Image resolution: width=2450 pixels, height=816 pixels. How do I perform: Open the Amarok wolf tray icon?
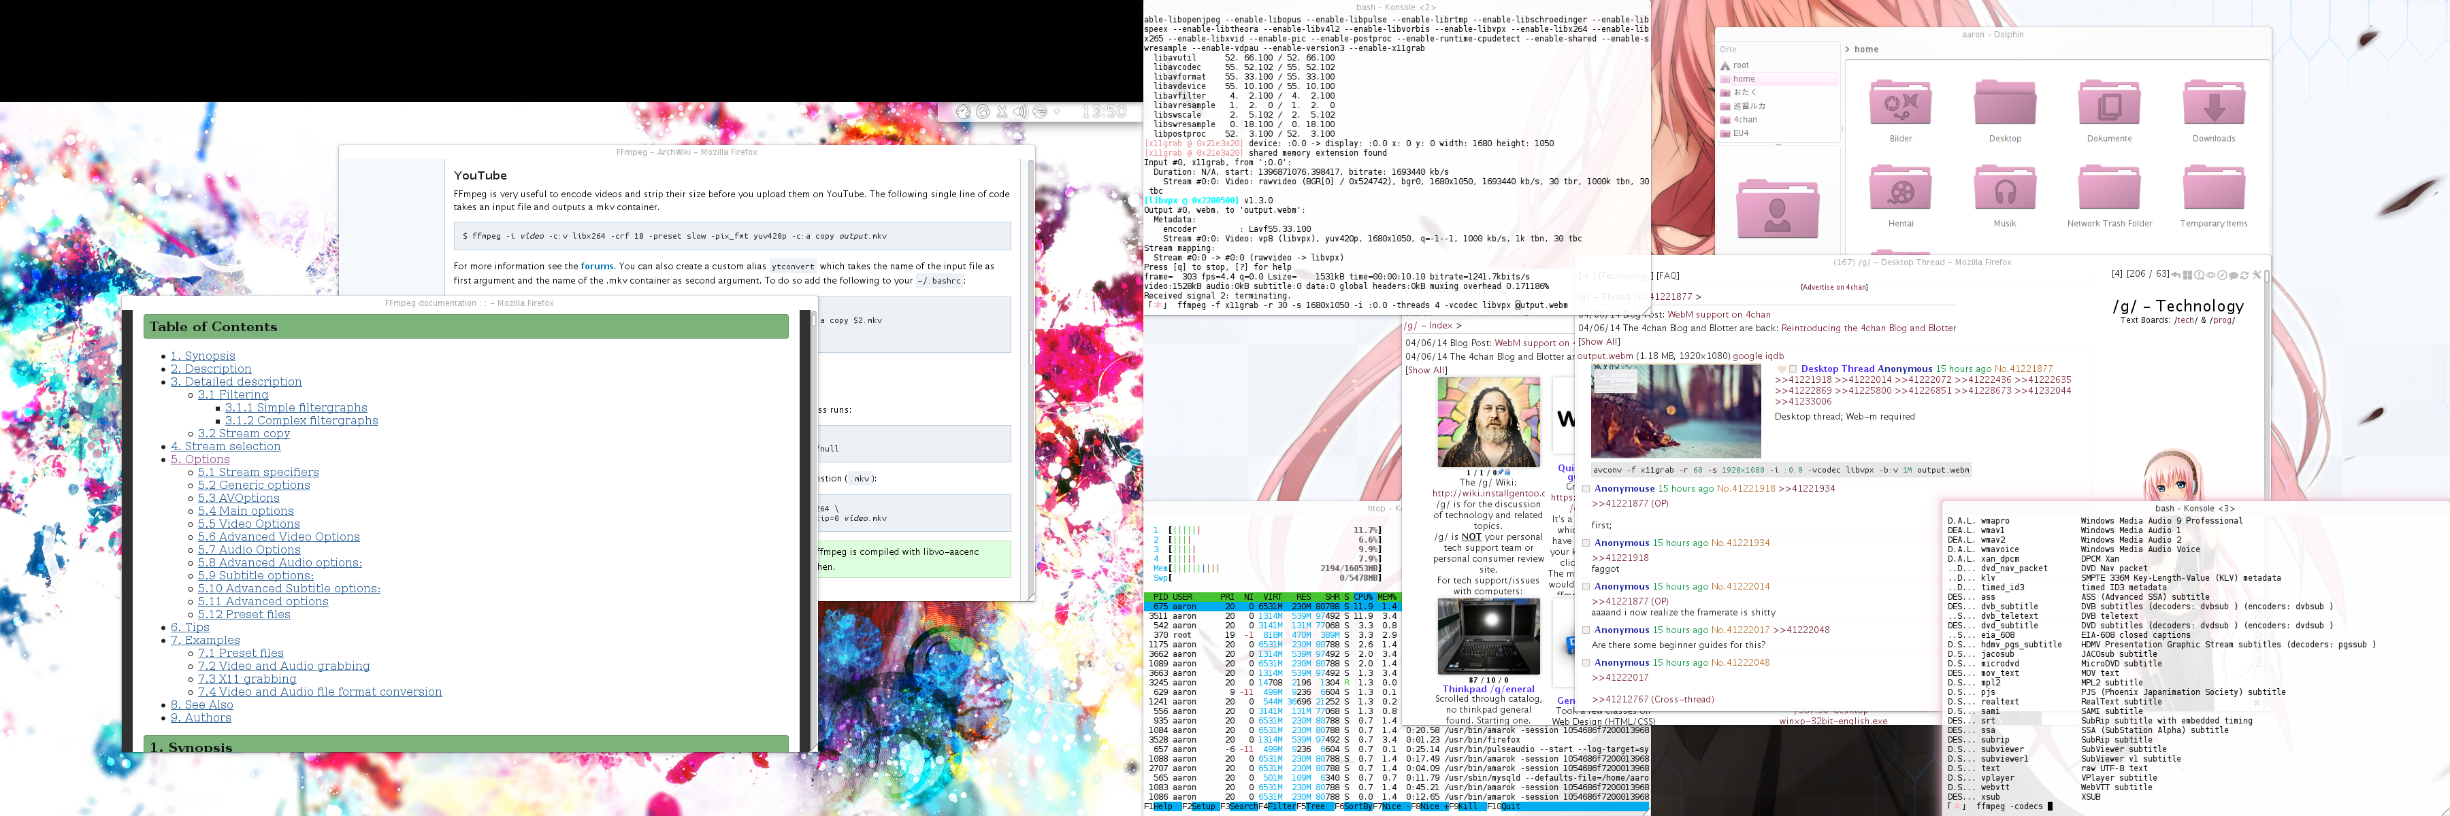[964, 112]
